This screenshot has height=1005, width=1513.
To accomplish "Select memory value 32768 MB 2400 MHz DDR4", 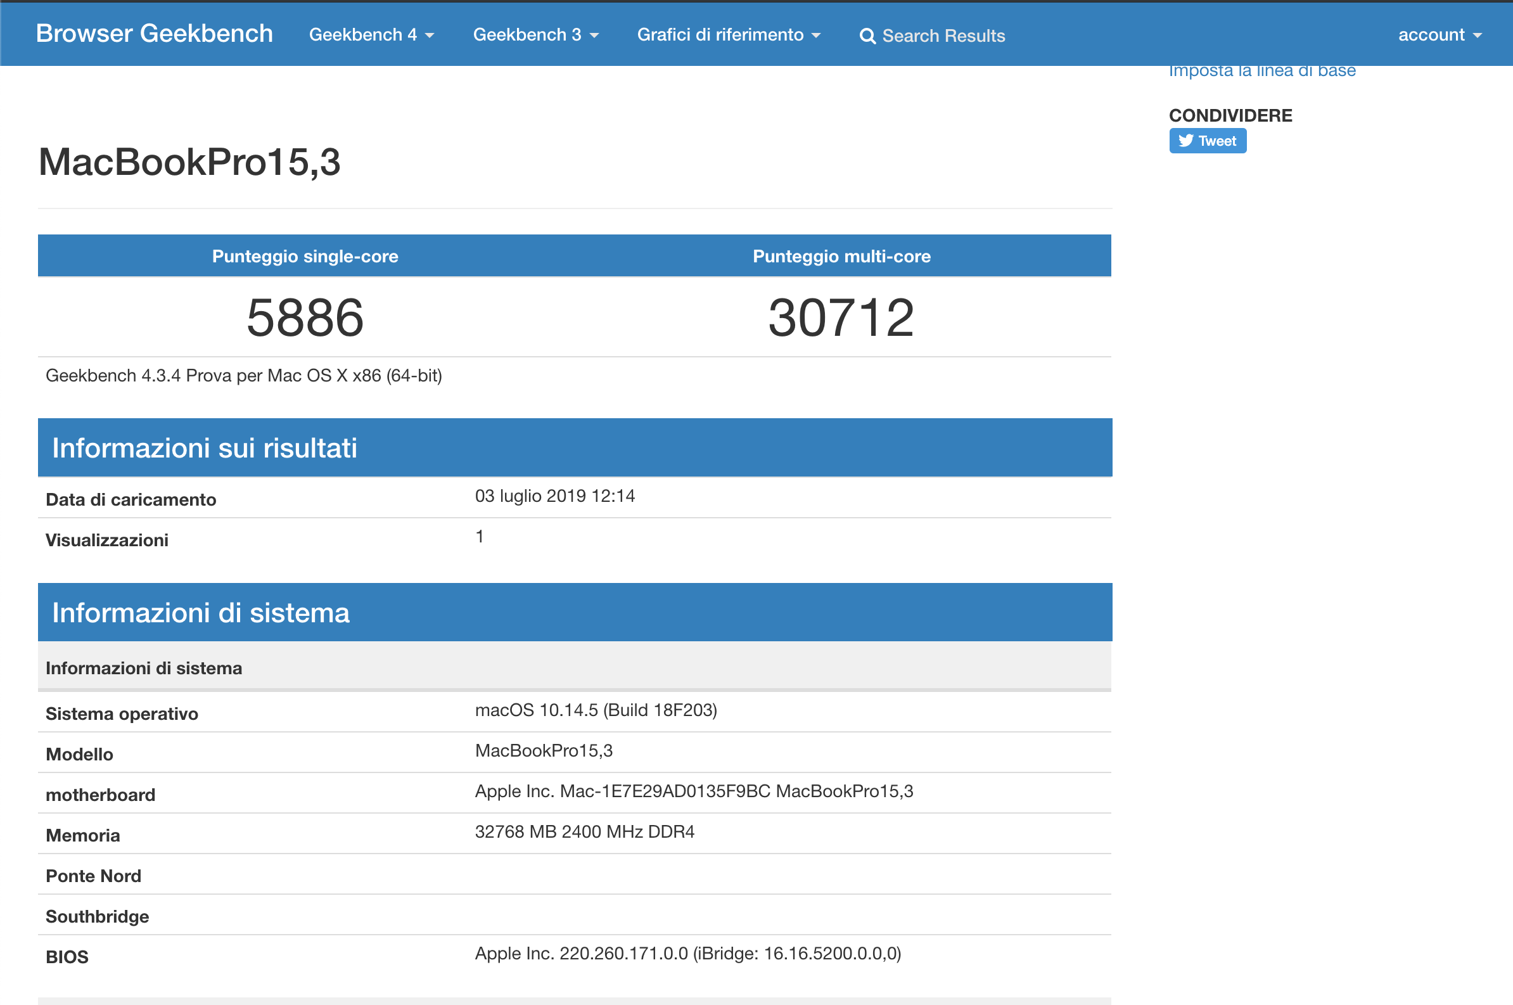I will (x=584, y=832).
